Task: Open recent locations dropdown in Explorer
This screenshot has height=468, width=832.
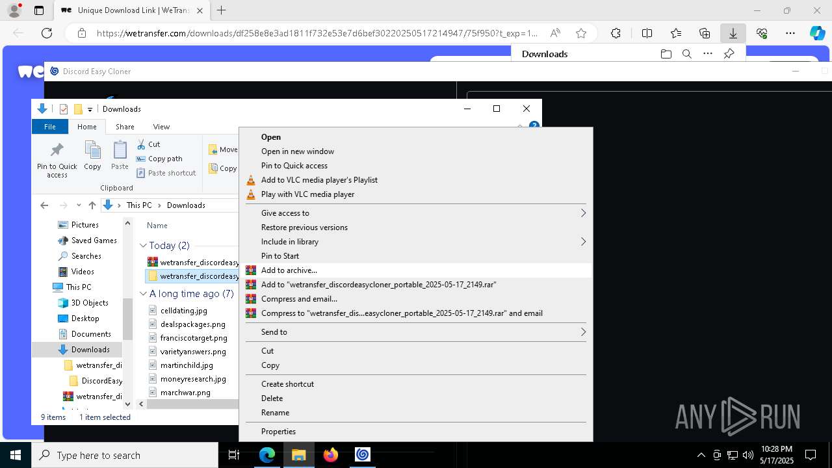Action: 79,205
